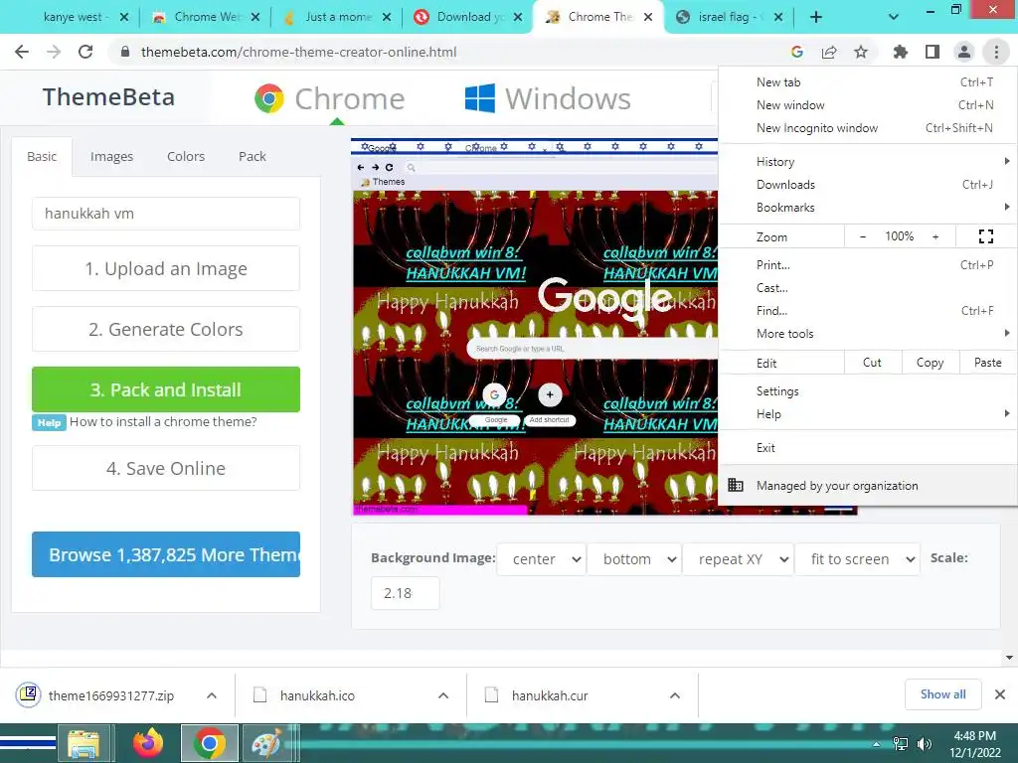Click 2. Generate Colors button
This screenshot has width=1018, height=763.
click(x=166, y=329)
